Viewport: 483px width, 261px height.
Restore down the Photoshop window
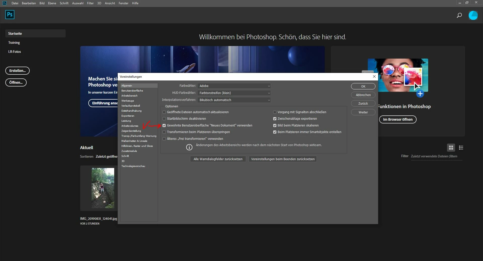(467, 3)
